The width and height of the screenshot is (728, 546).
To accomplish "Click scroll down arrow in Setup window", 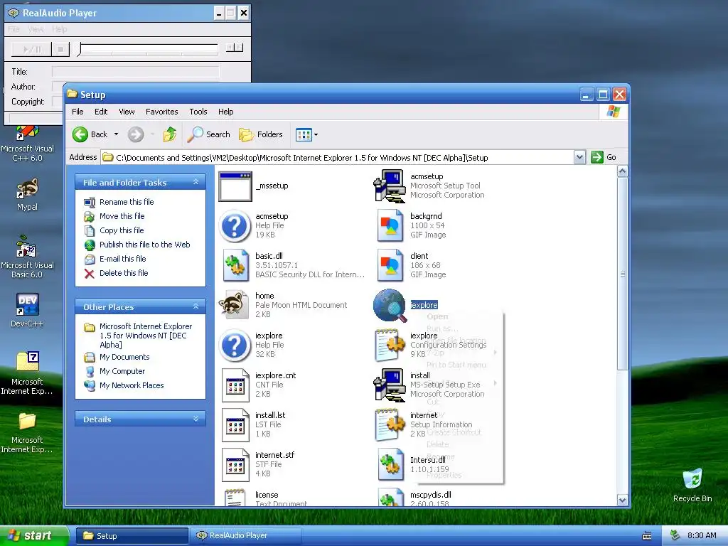I will pyautogui.click(x=622, y=500).
